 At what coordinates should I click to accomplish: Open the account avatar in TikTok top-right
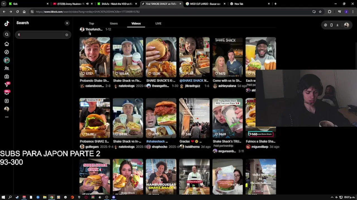pyautogui.click(x=346, y=25)
